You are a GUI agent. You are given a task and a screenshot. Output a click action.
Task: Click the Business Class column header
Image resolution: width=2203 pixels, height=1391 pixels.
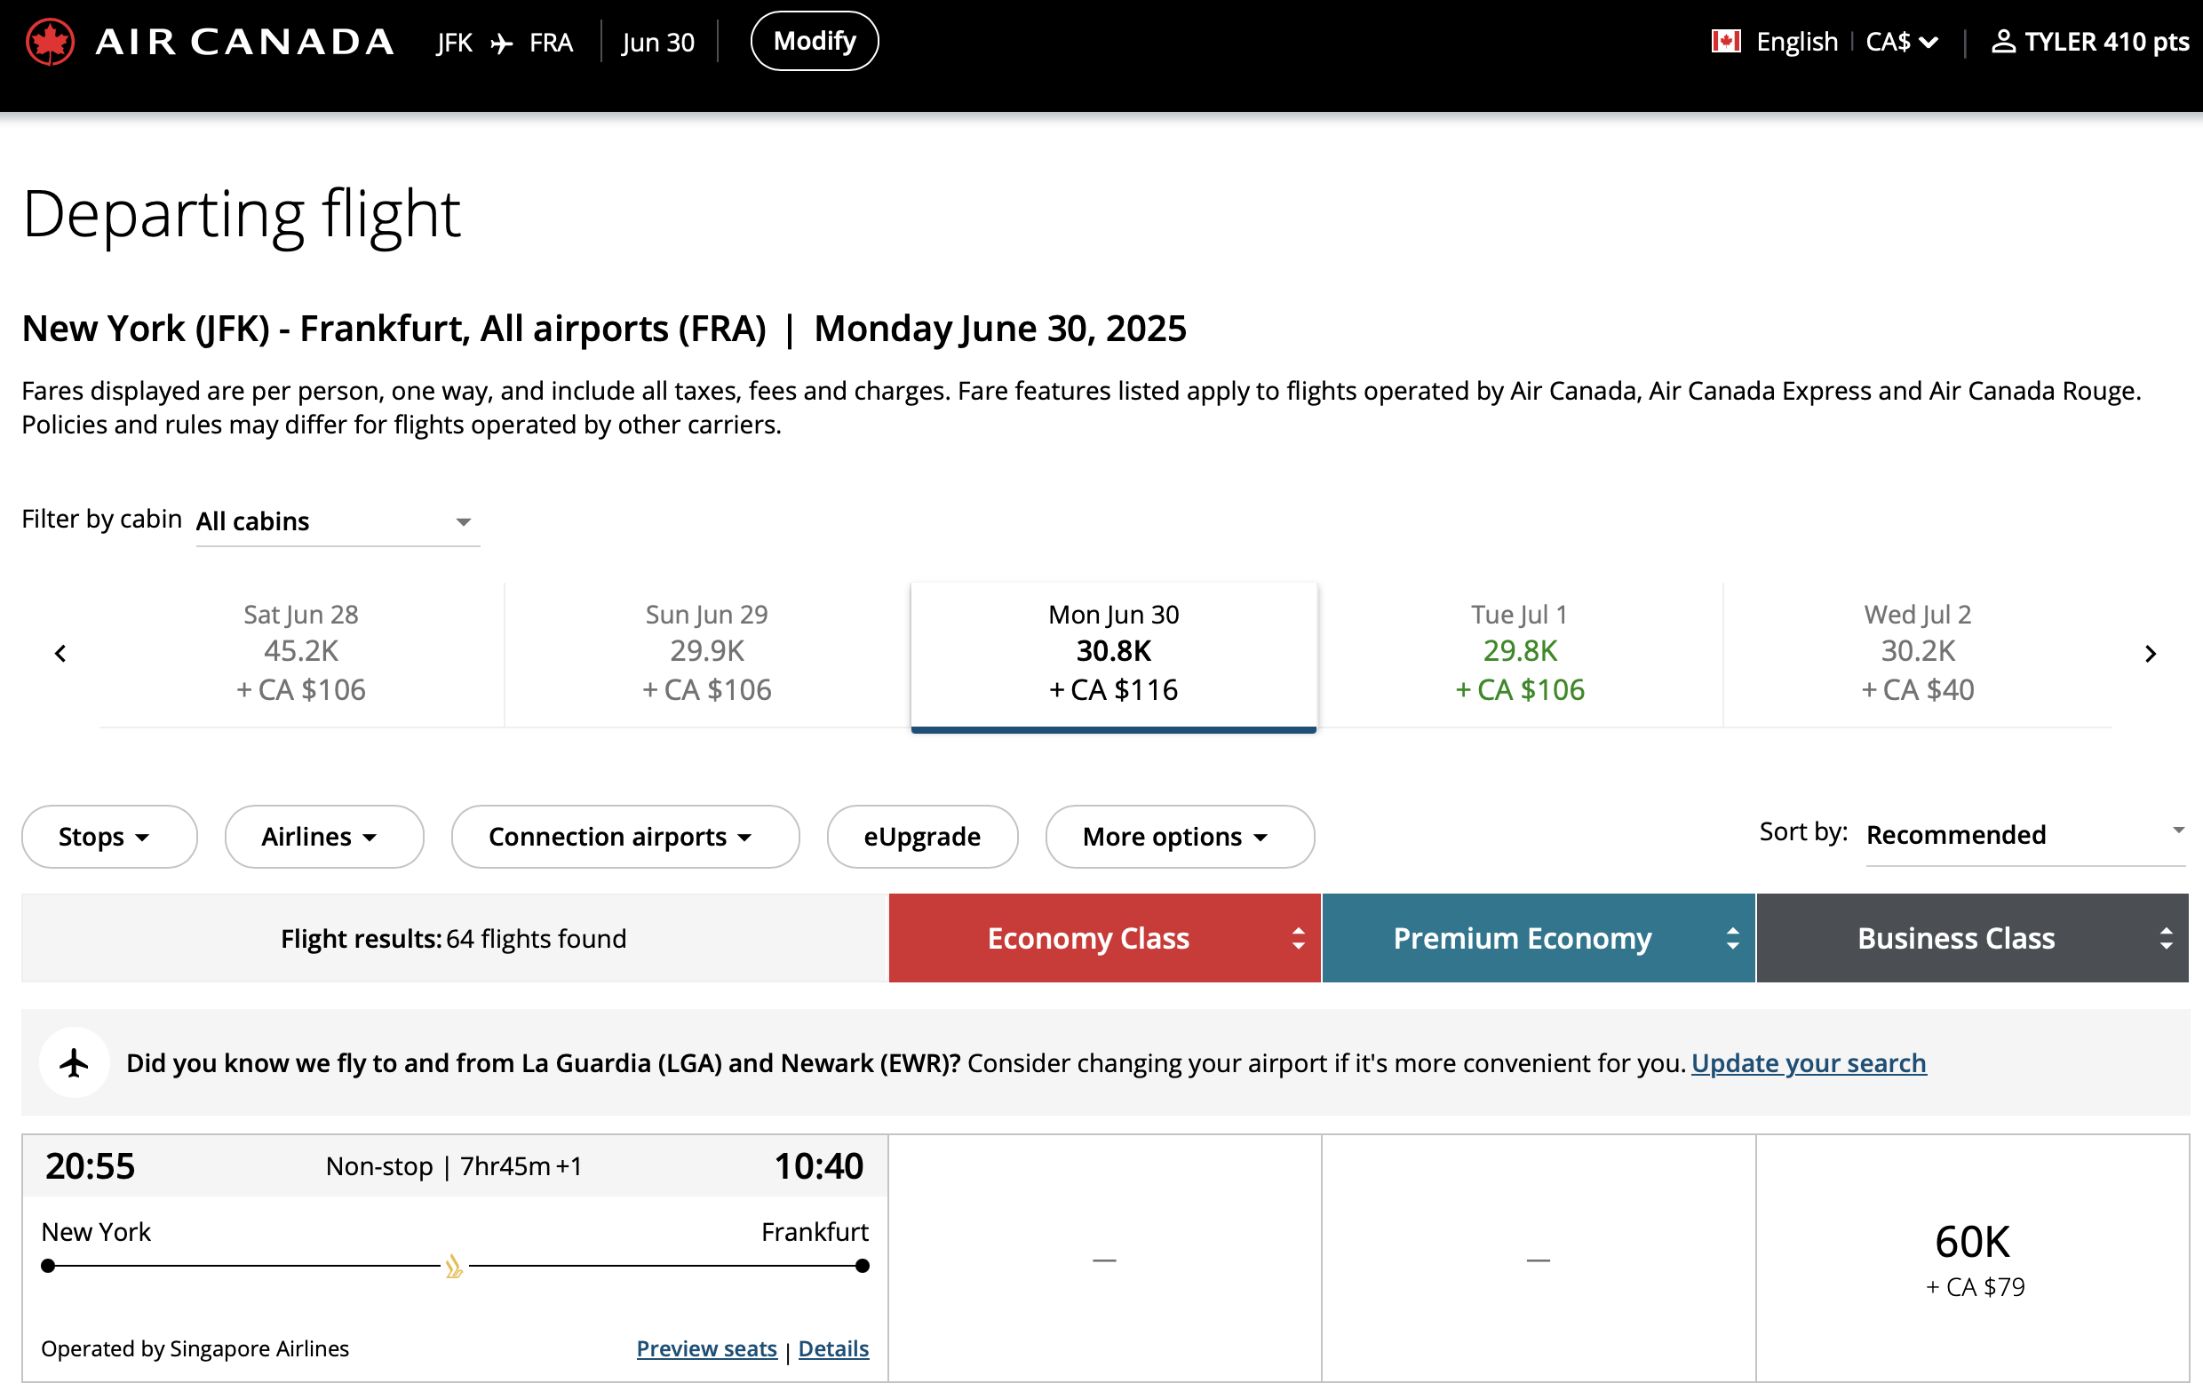pos(1972,938)
